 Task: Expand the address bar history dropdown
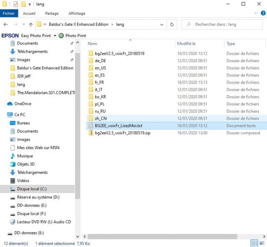point(162,25)
